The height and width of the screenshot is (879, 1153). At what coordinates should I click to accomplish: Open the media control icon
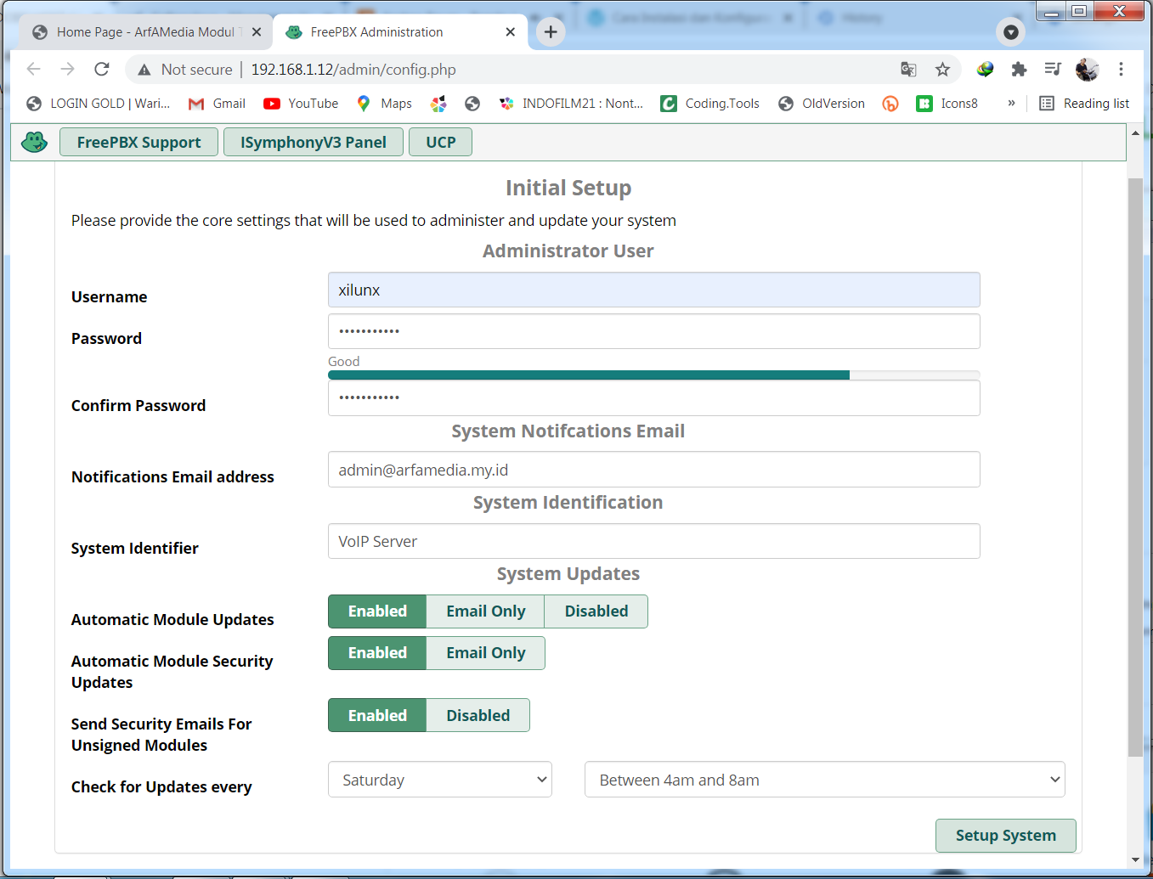tap(1053, 69)
